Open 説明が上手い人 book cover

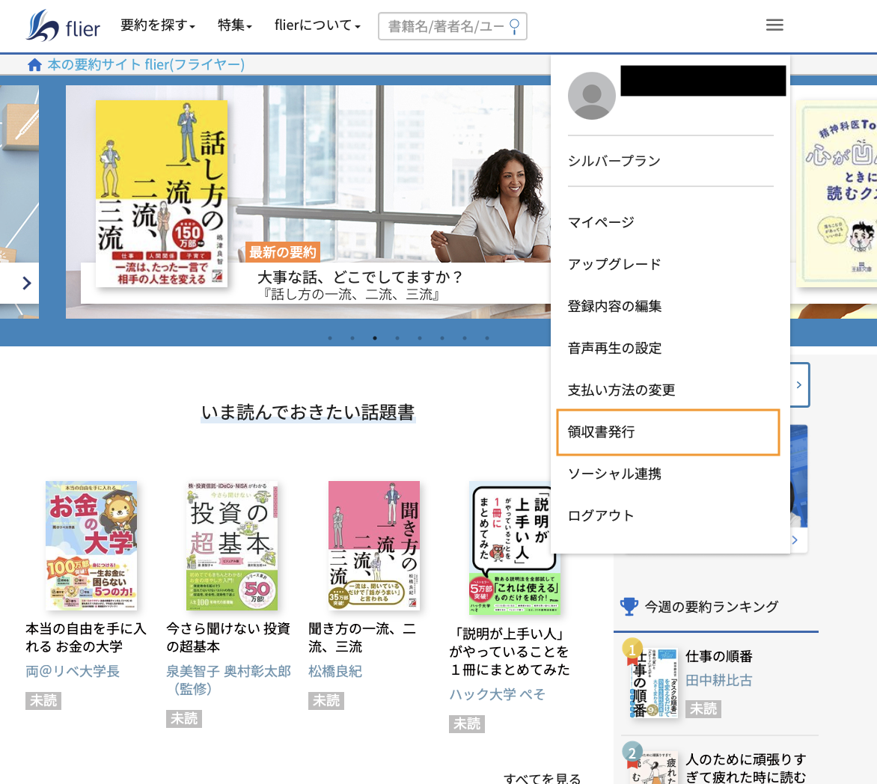pyautogui.click(x=515, y=548)
